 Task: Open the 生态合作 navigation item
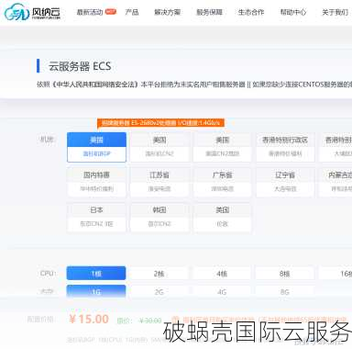click(251, 12)
